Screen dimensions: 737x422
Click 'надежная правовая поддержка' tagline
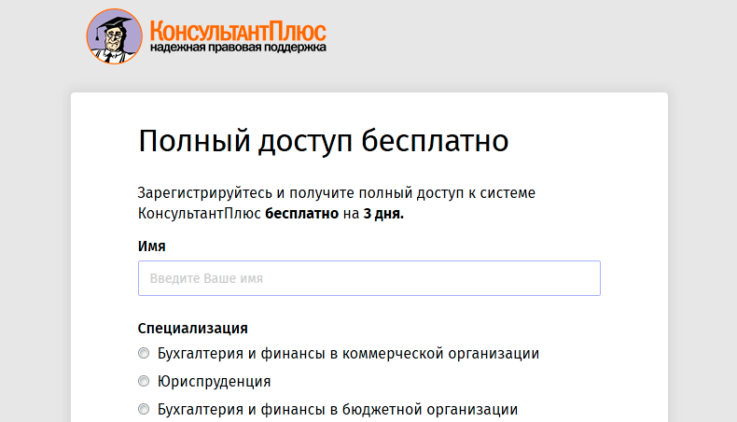[238, 48]
